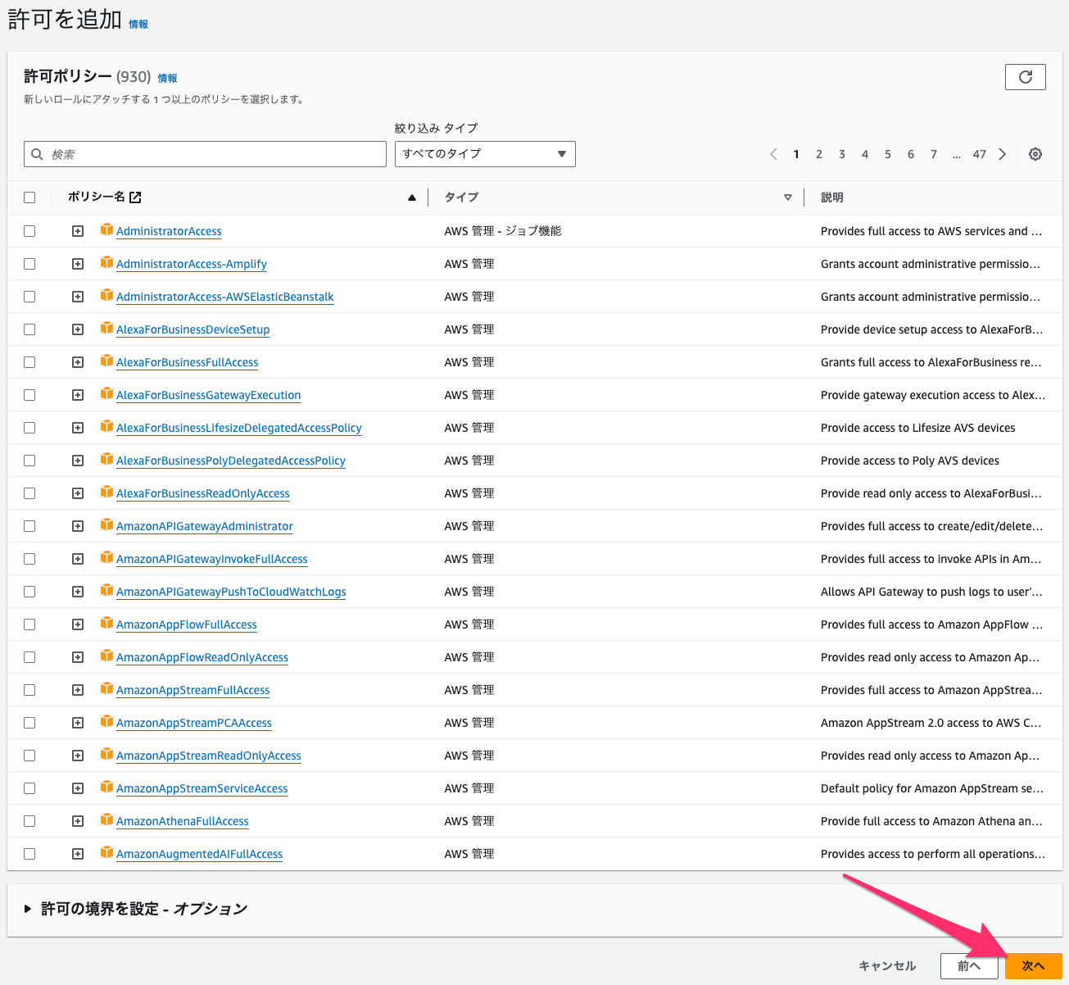This screenshot has width=1069, height=985.
Task: Click the 前へ button
Action: [x=969, y=966]
